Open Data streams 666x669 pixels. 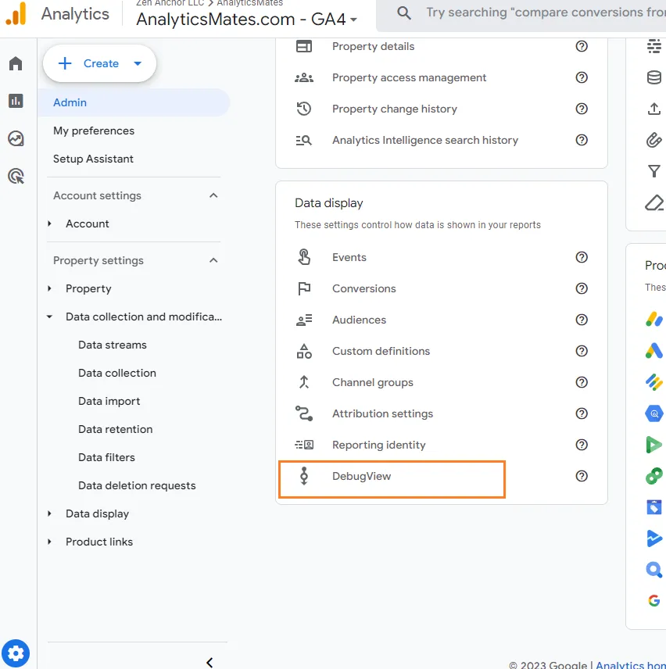tap(113, 345)
